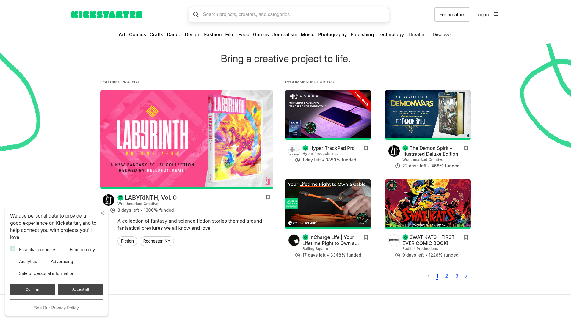Screen dimensions: 571x321
Task: Click the previous page left chevron
Action: [428, 276]
